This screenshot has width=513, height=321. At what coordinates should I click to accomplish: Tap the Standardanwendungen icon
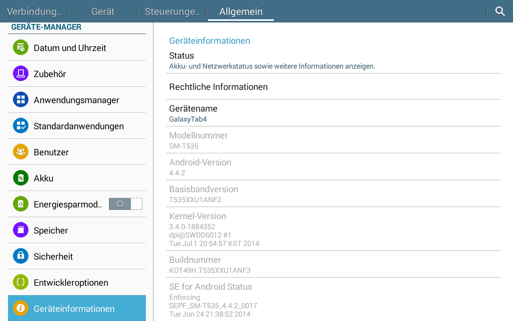point(20,126)
